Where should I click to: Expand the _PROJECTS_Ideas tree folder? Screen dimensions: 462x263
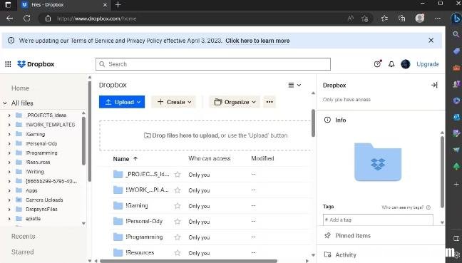(9, 115)
